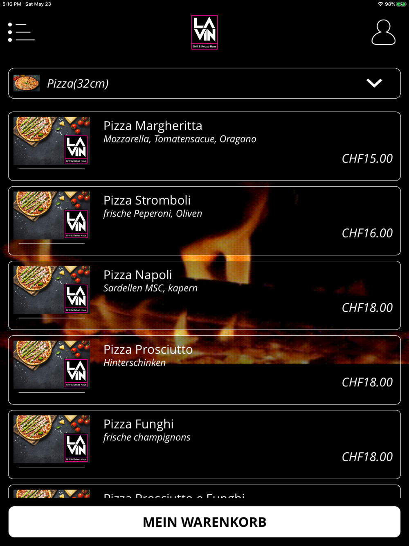
Task: Open the hamburger list menu icon
Action: pos(21,32)
